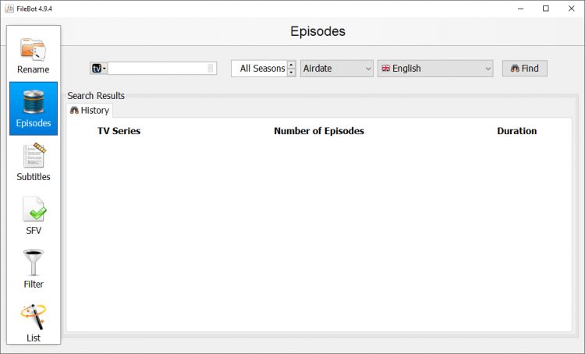The image size is (585, 354).
Task: Expand the Airdate sort order dropdown
Action: 337,69
